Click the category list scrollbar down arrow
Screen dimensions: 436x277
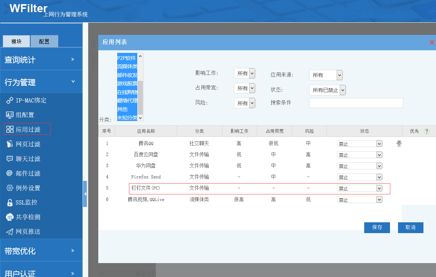pos(140,118)
